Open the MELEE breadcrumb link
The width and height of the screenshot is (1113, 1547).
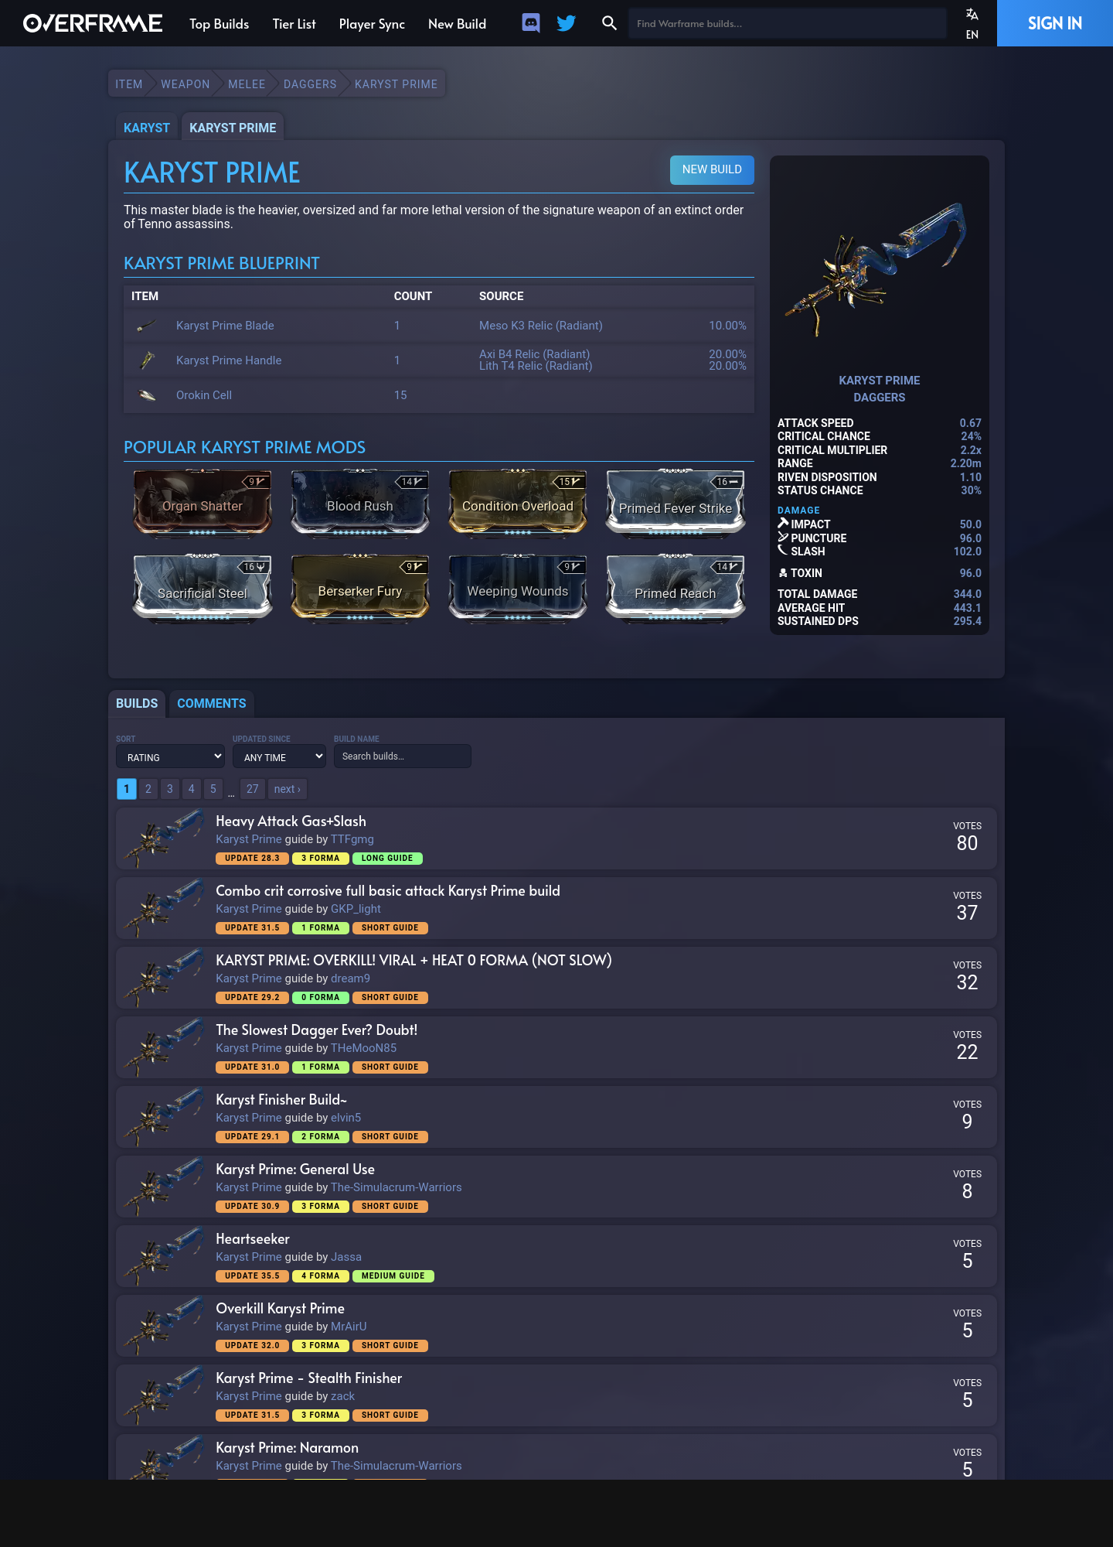coord(247,84)
